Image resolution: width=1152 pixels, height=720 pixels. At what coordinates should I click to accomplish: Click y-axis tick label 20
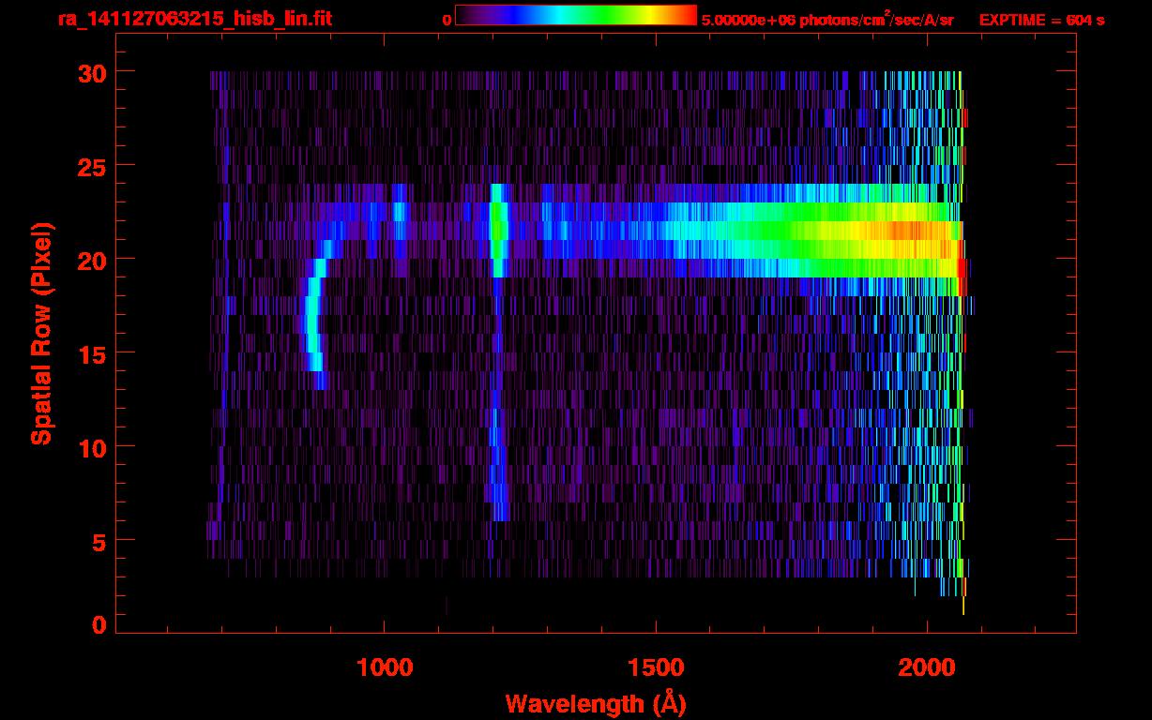(x=92, y=260)
